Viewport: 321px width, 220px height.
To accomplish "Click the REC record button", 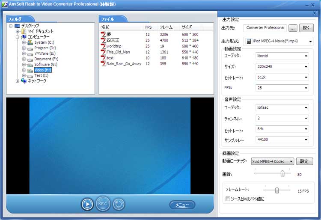I will (103, 204).
